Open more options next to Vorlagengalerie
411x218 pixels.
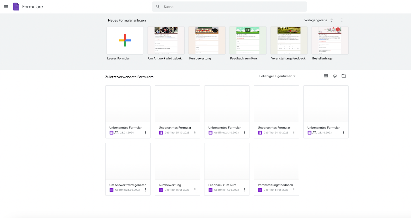coord(342,20)
